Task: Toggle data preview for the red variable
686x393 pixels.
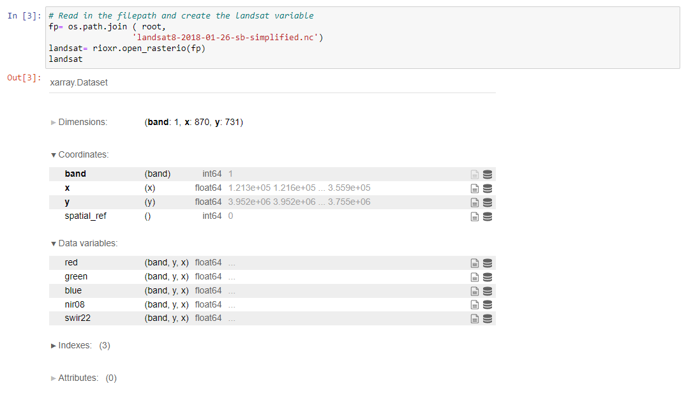Action: pos(488,263)
